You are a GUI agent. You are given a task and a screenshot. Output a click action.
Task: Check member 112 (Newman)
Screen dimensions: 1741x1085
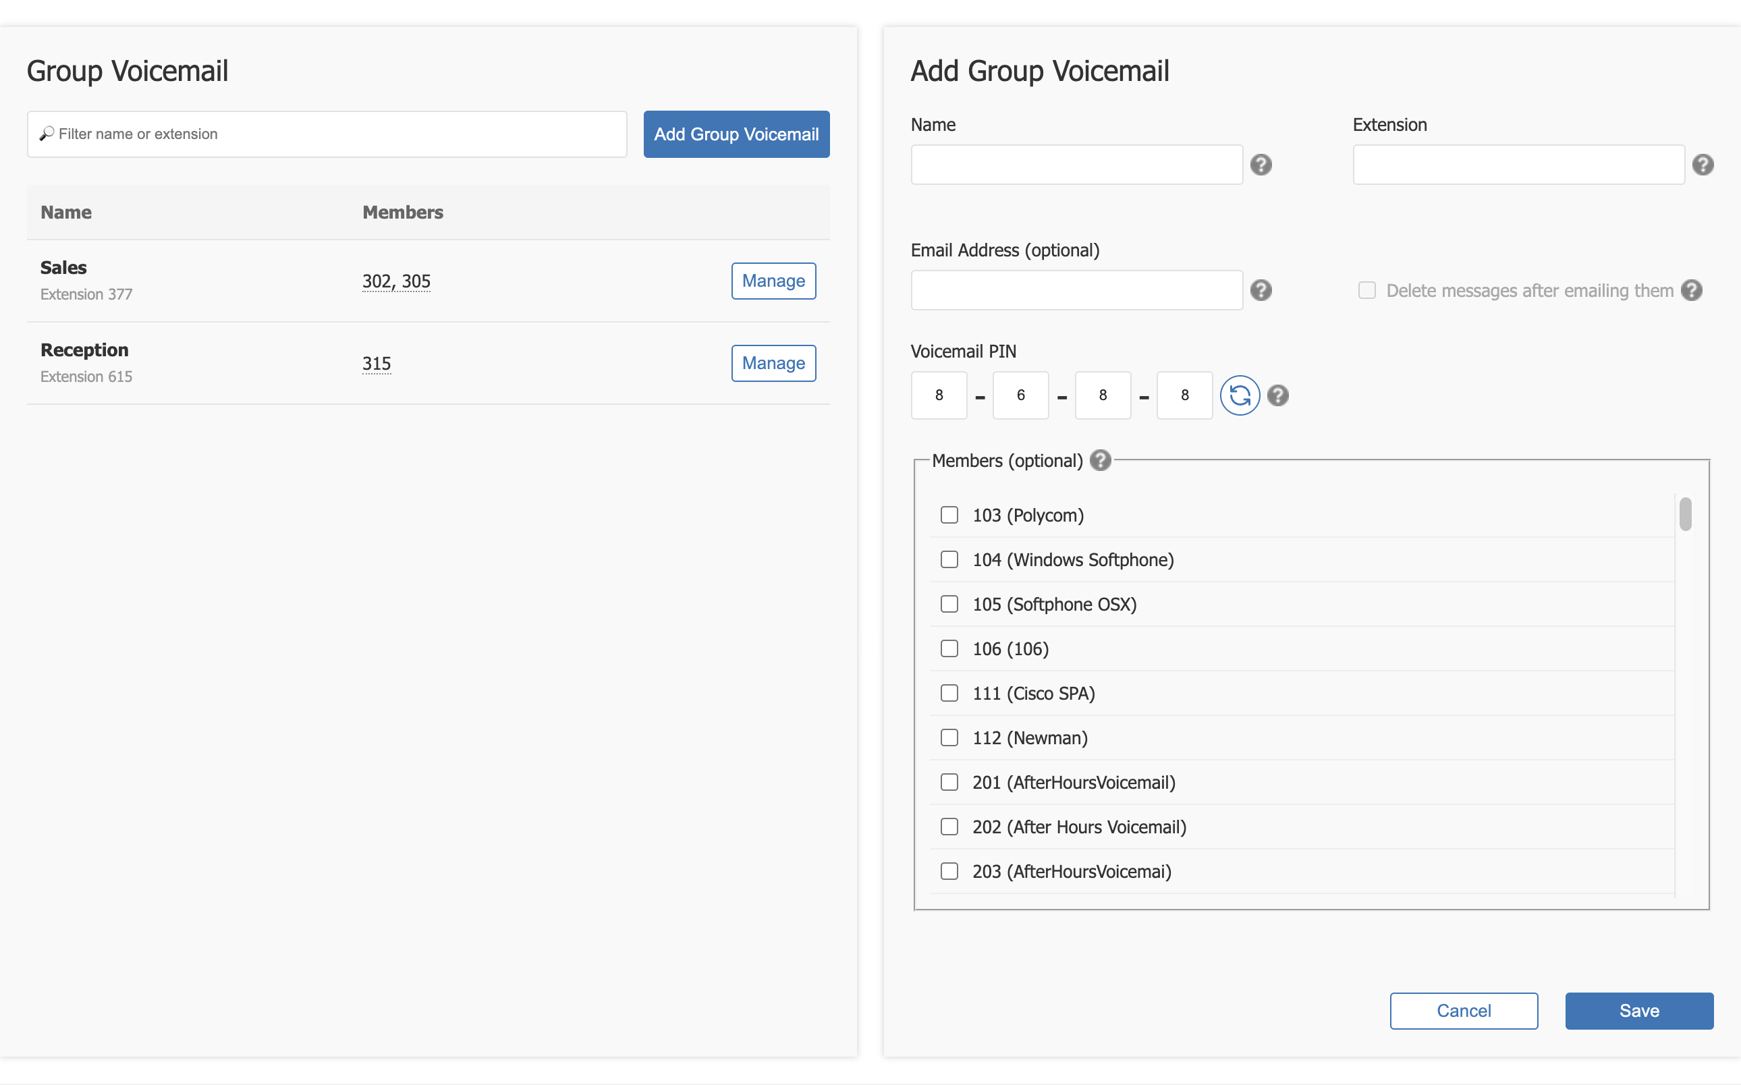949,738
